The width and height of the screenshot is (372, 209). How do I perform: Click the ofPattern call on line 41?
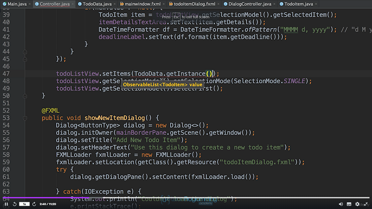260,30
